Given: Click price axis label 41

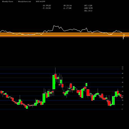Looking at the screenshot, I should pos(123,78).
